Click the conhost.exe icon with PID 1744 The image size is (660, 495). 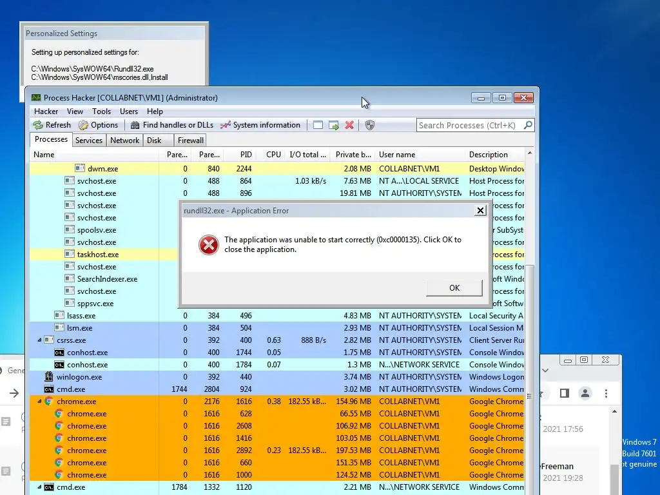pyautogui.click(x=59, y=353)
